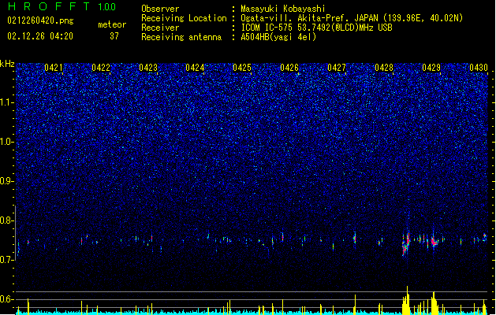
Task: Click the date stamp 02.12.26 04:20
Action: click(x=40, y=36)
